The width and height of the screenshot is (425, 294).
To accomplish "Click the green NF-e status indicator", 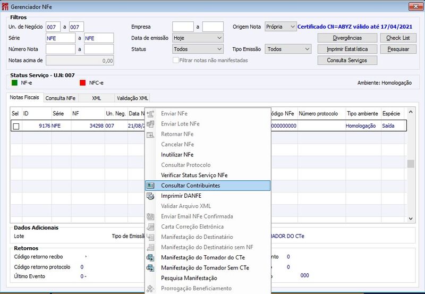I will 15,83.
